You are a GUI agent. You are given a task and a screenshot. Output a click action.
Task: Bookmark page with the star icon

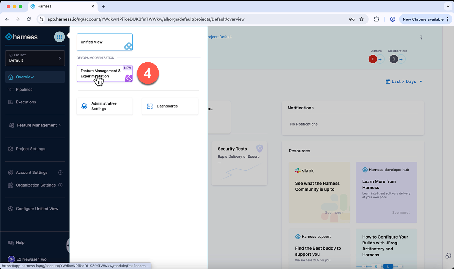(362, 19)
